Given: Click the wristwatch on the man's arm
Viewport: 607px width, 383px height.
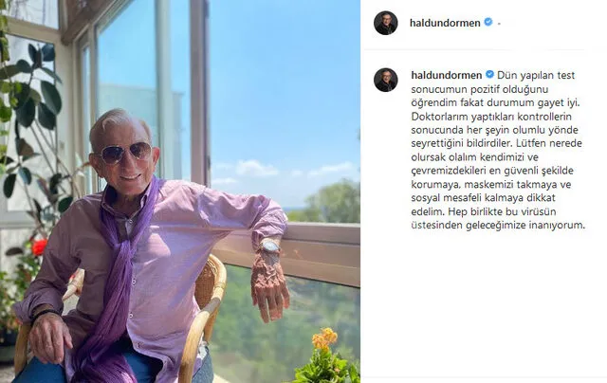Looking at the screenshot, I should tap(269, 248).
